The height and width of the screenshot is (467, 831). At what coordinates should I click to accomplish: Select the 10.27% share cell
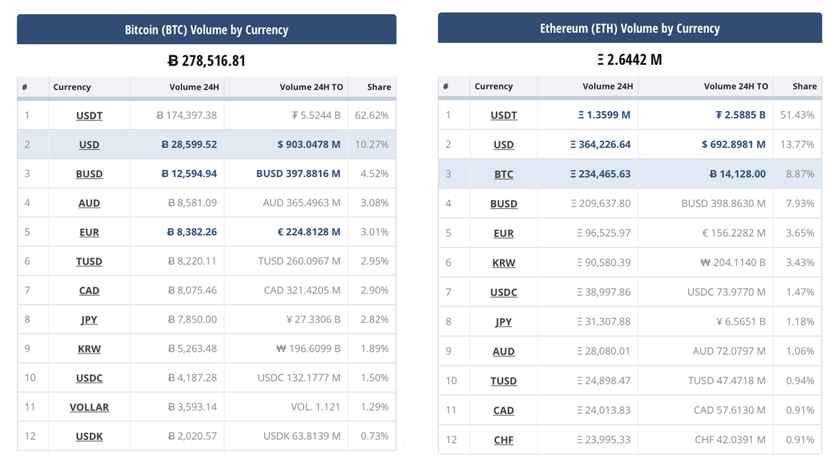(372, 145)
